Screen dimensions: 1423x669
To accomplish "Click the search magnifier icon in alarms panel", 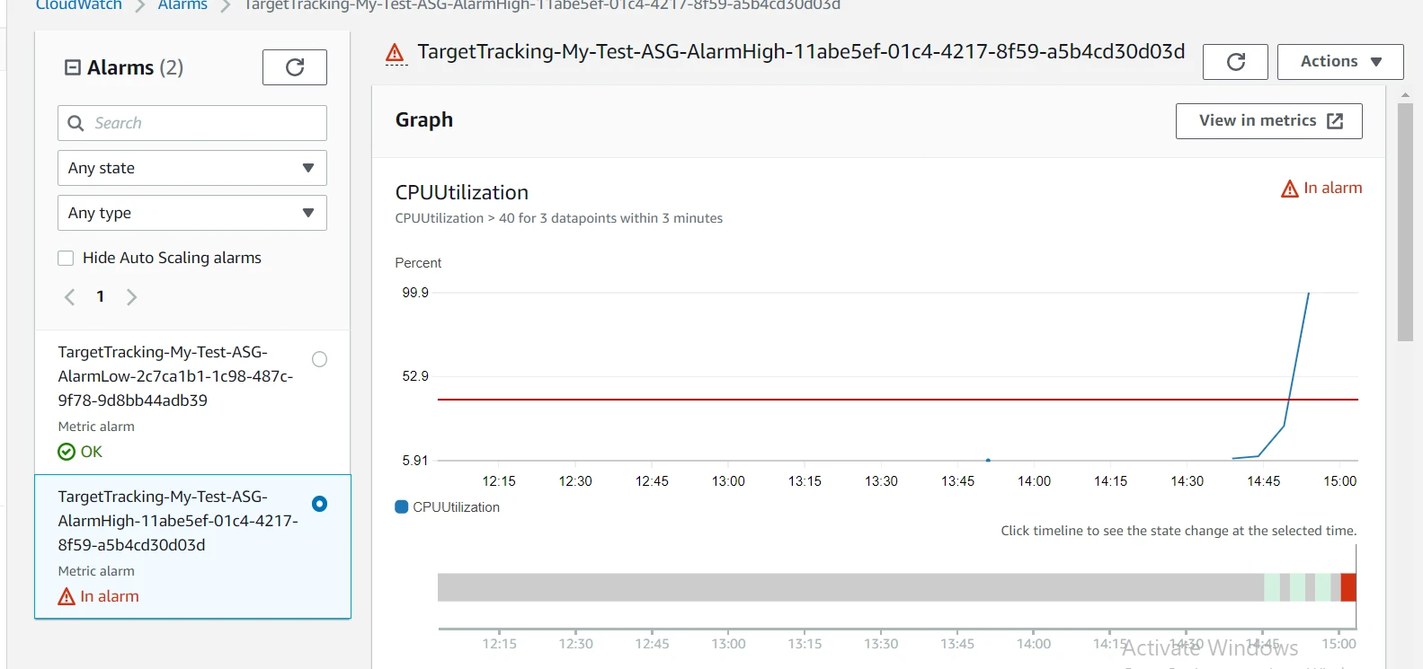I will click(x=76, y=122).
